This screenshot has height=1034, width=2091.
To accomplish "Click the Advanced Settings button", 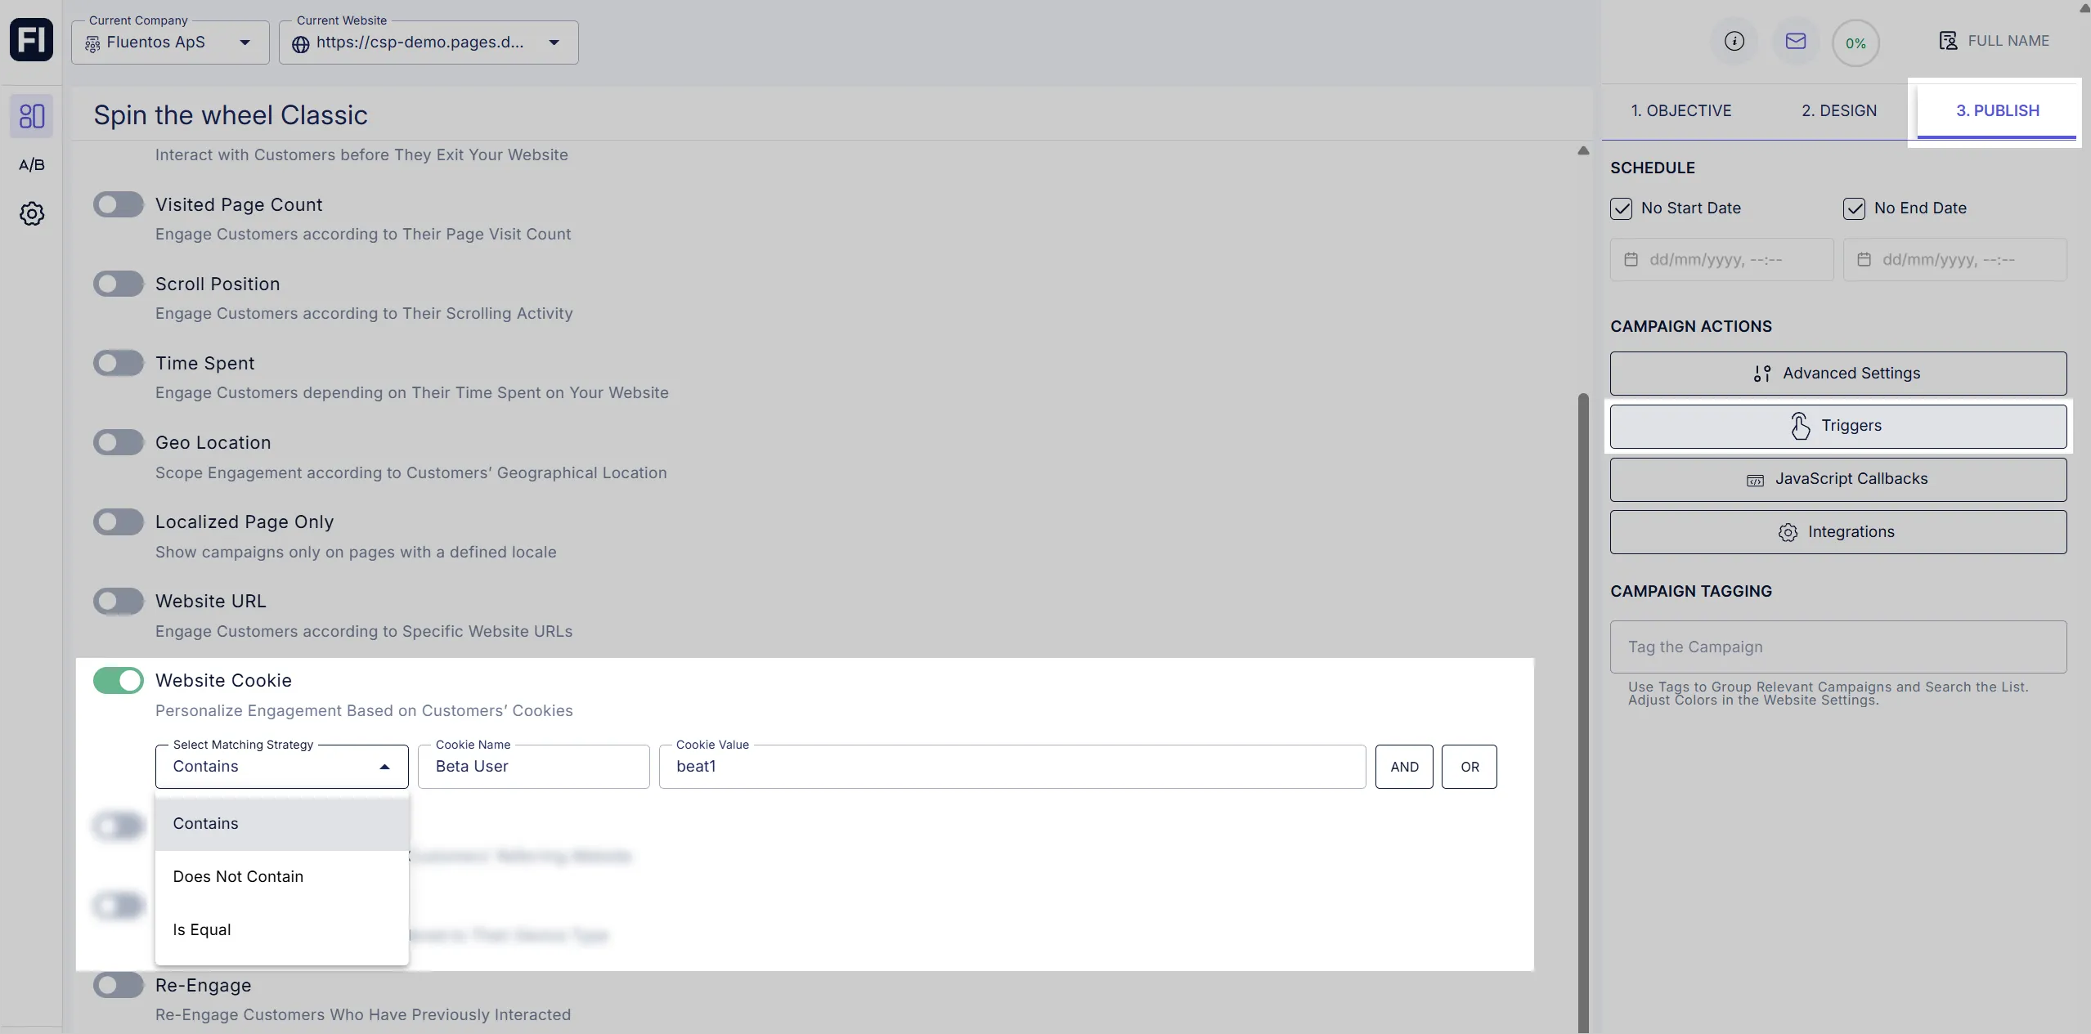I will coord(1837,374).
